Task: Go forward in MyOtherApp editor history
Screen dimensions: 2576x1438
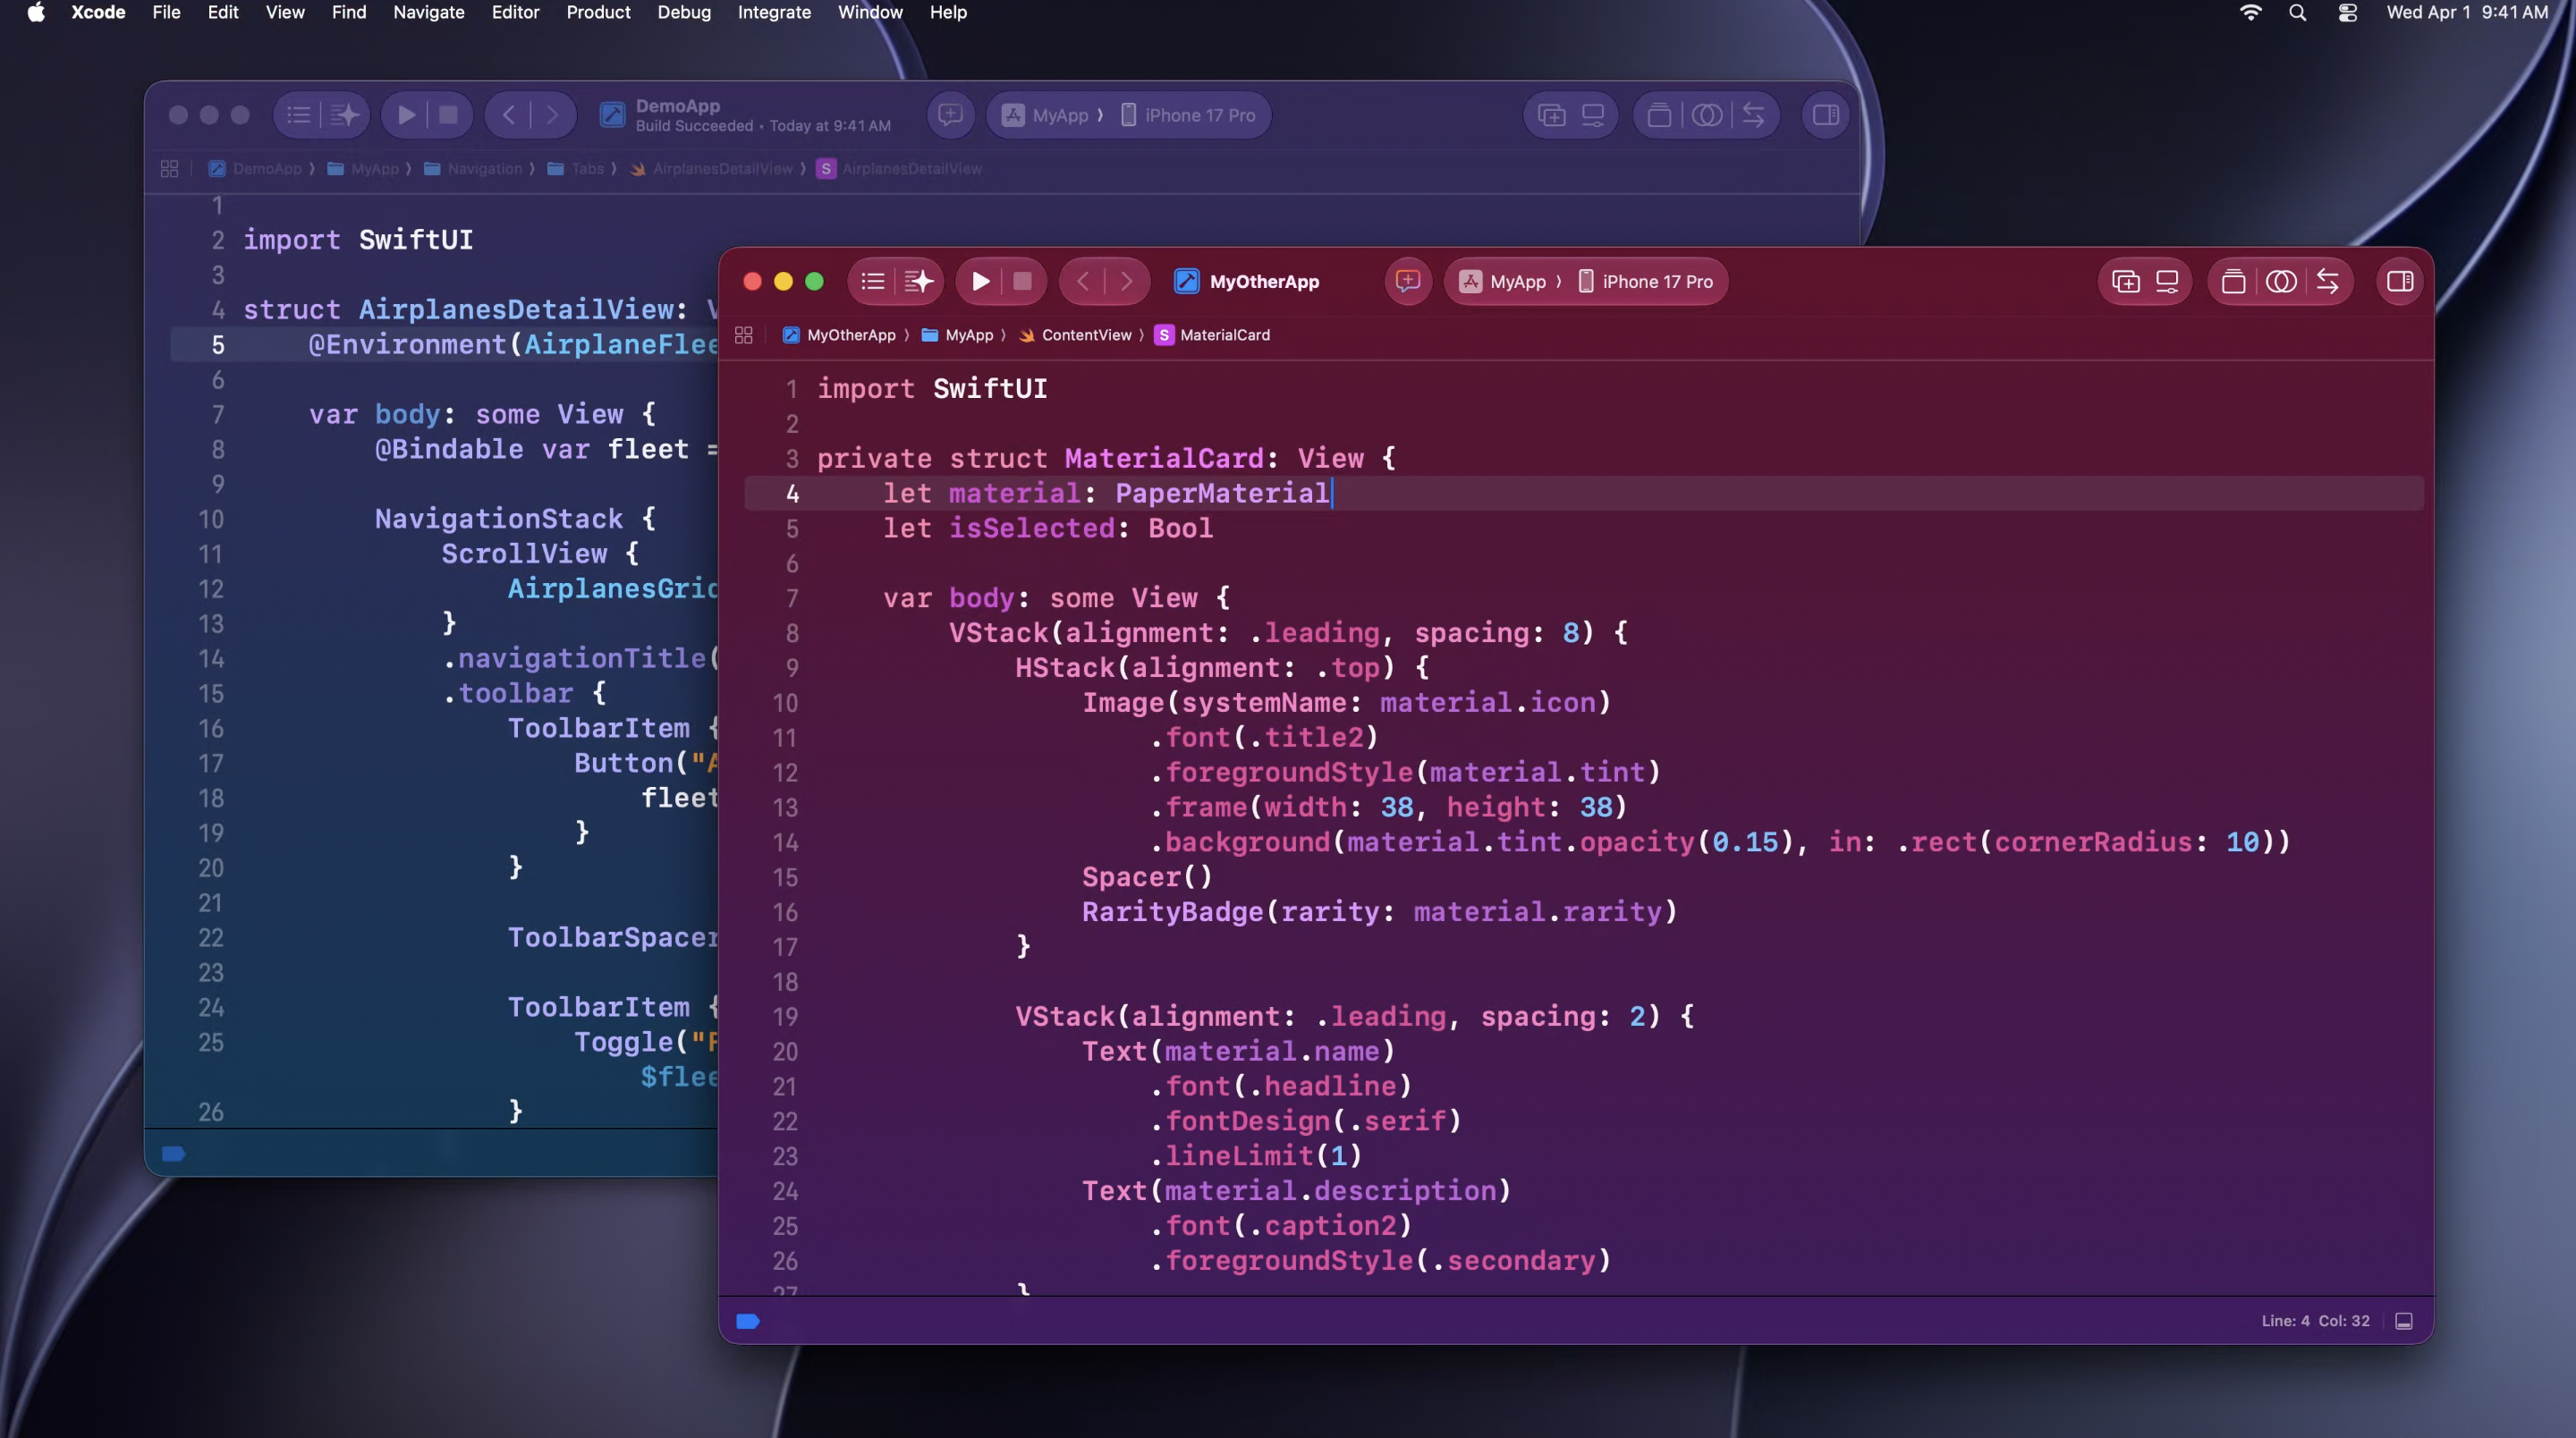Action: tap(1126, 282)
